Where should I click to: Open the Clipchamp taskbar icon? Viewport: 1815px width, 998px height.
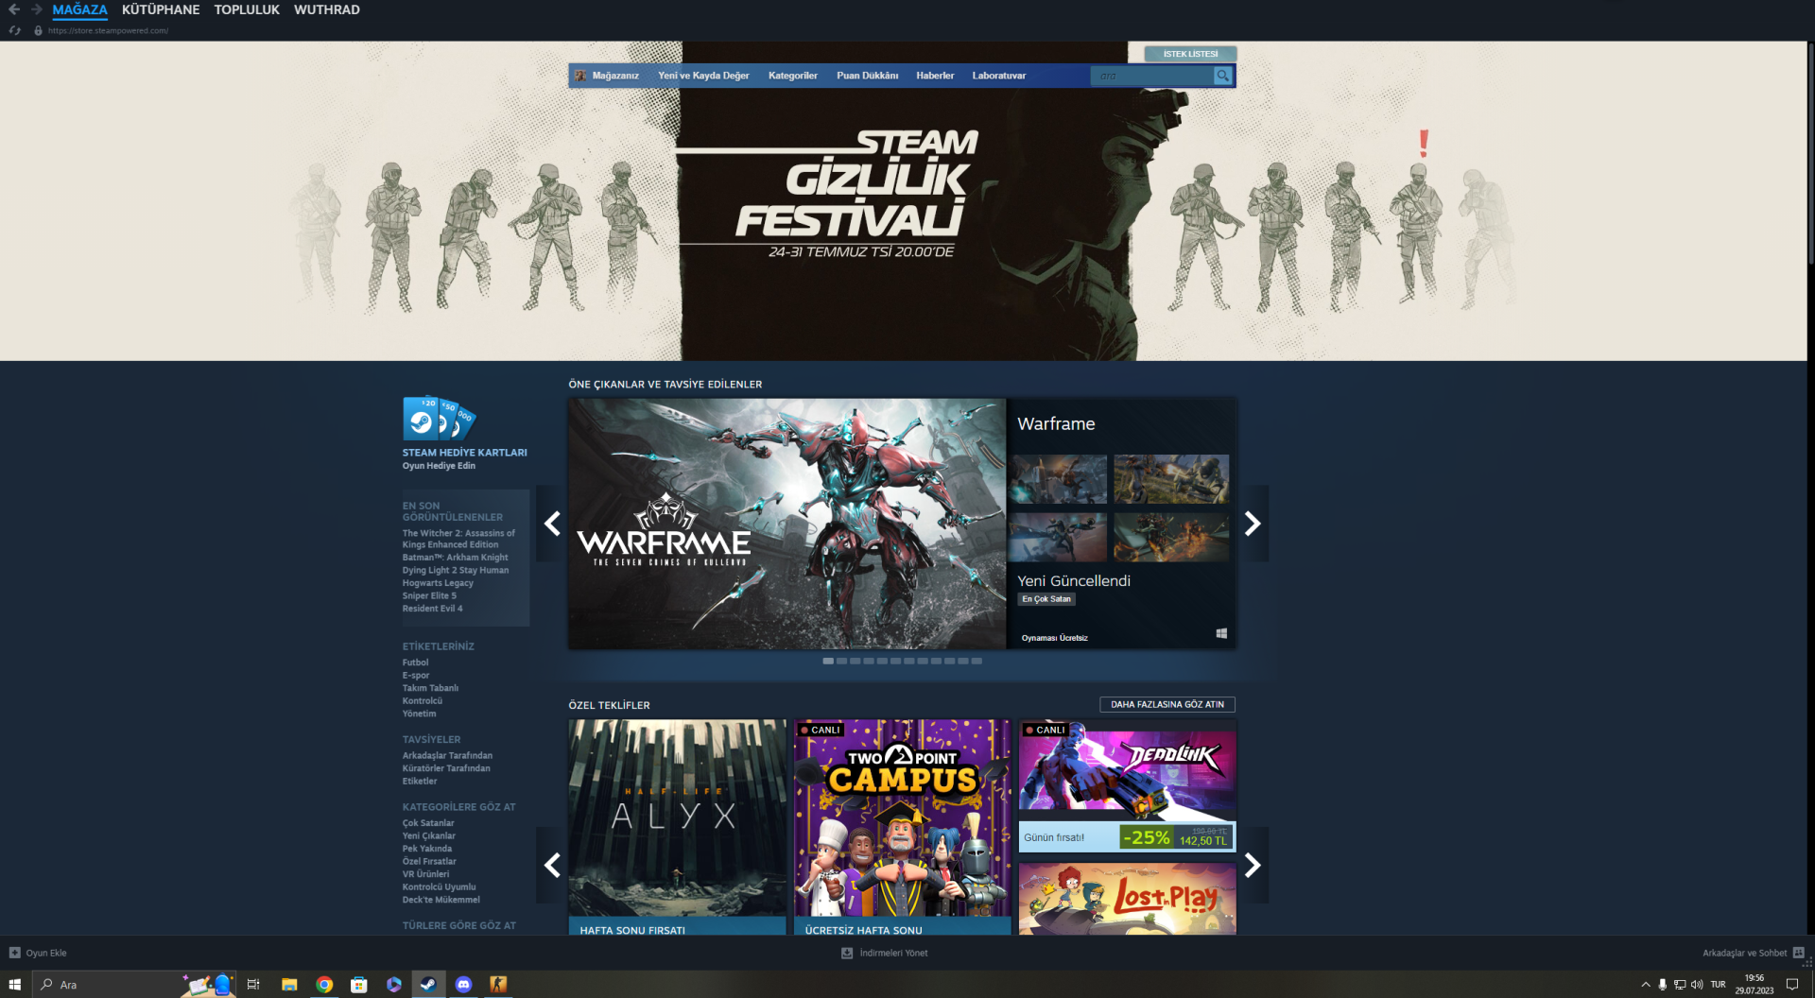click(394, 985)
